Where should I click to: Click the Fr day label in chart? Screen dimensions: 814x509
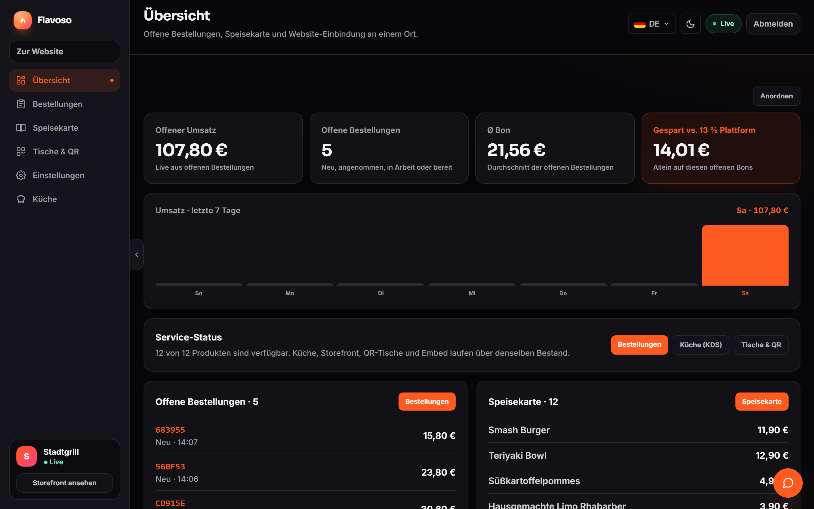coord(654,293)
